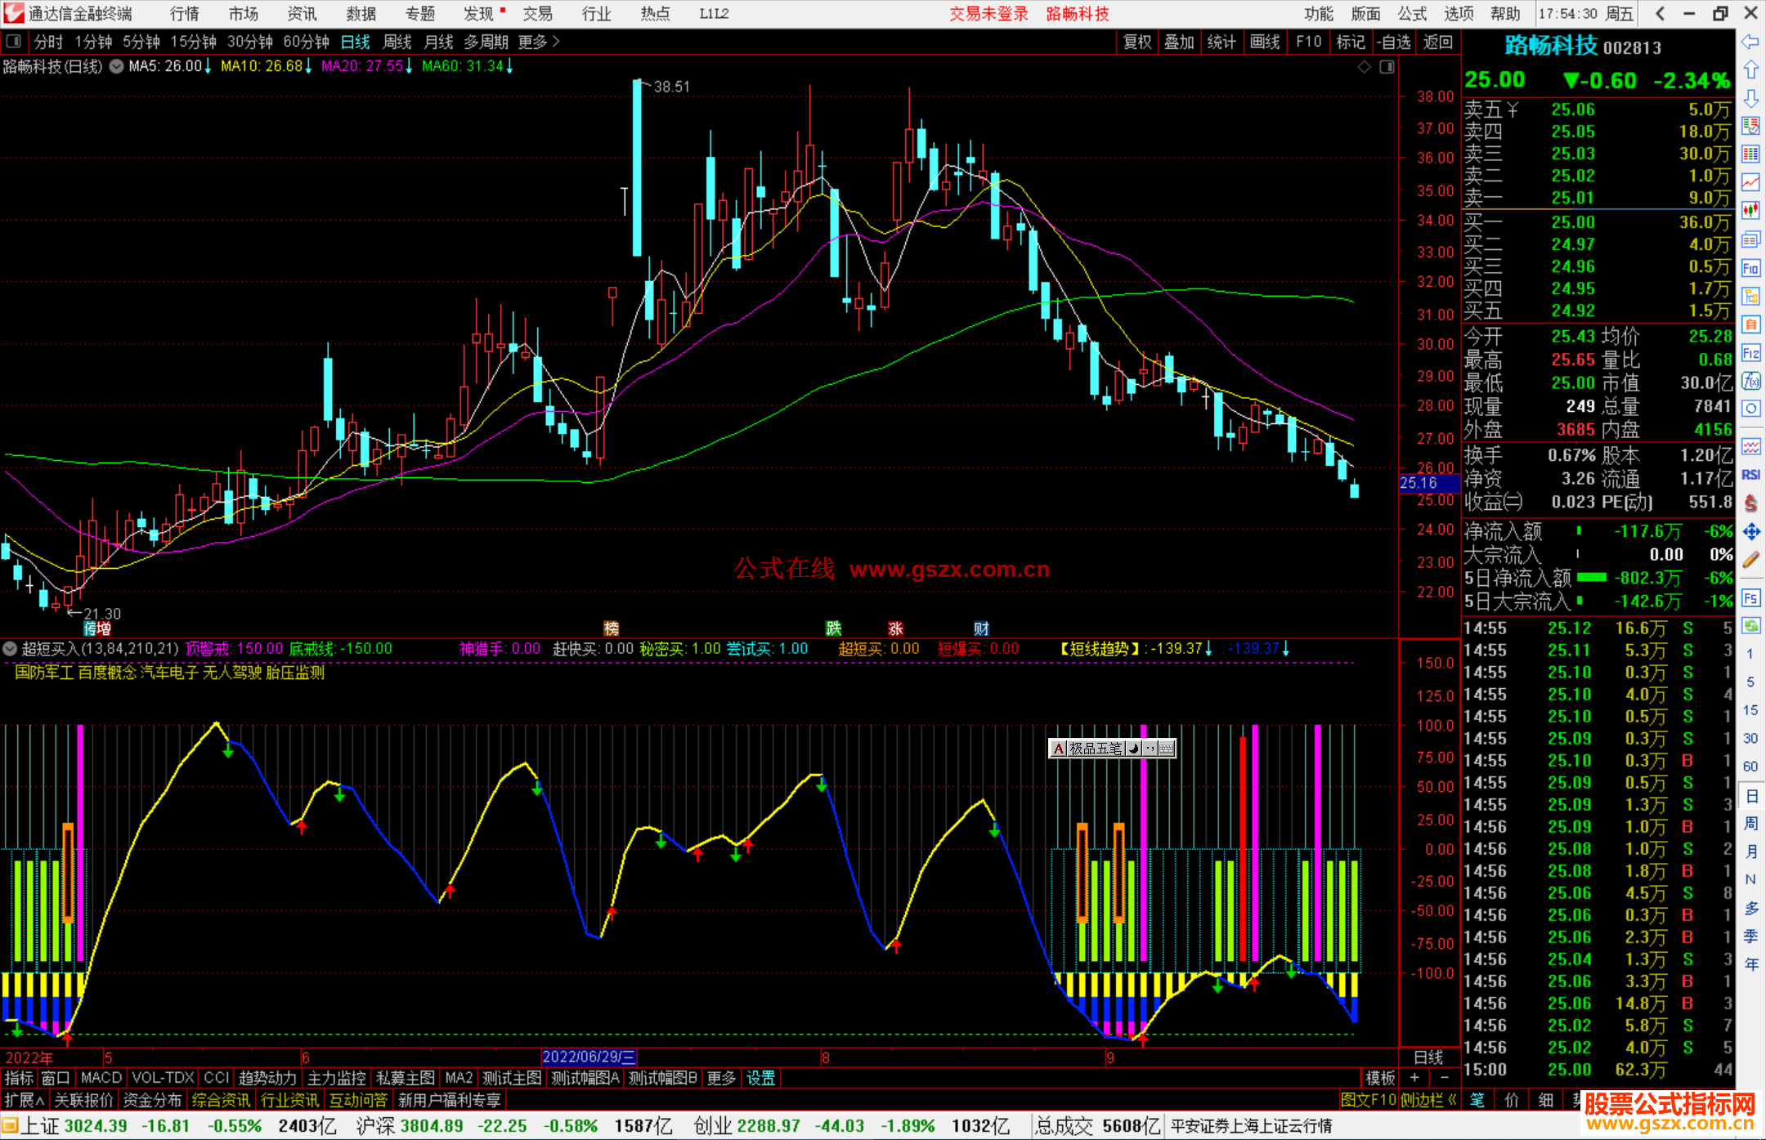Expand the 扩展 panel at bottom left
The image size is (1766, 1140).
coord(25,1100)
